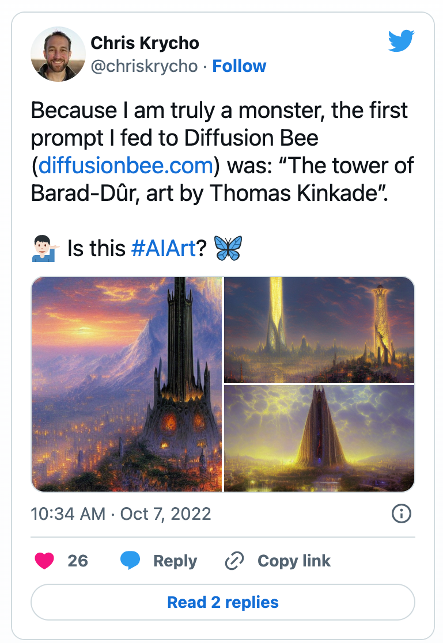The height and width of the screenshot is (643, 443).
Task: Open the pyramid tower with lightning image
Action: pos(319,439)
